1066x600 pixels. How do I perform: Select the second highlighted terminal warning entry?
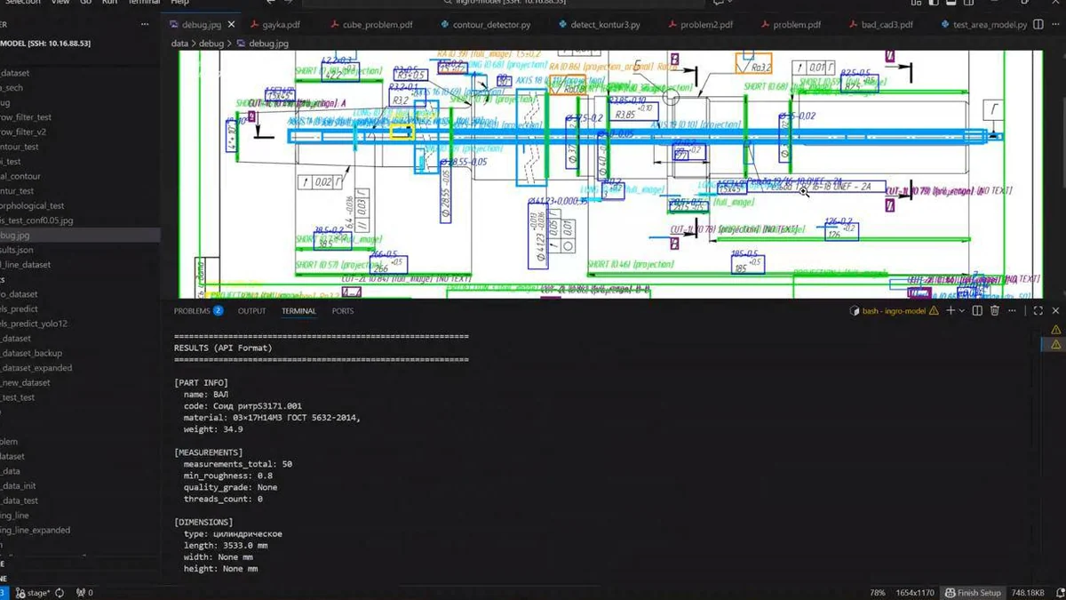tap(1056, 344)
